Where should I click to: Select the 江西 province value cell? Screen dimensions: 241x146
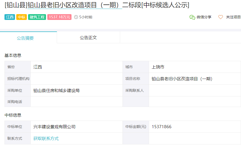tap(76, 67)
